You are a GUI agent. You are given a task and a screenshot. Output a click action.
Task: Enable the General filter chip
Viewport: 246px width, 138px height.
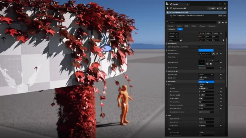tap(171, 26)
